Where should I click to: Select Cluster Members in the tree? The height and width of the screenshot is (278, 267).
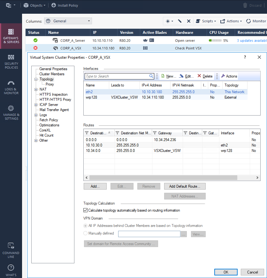tap(52, 74)
